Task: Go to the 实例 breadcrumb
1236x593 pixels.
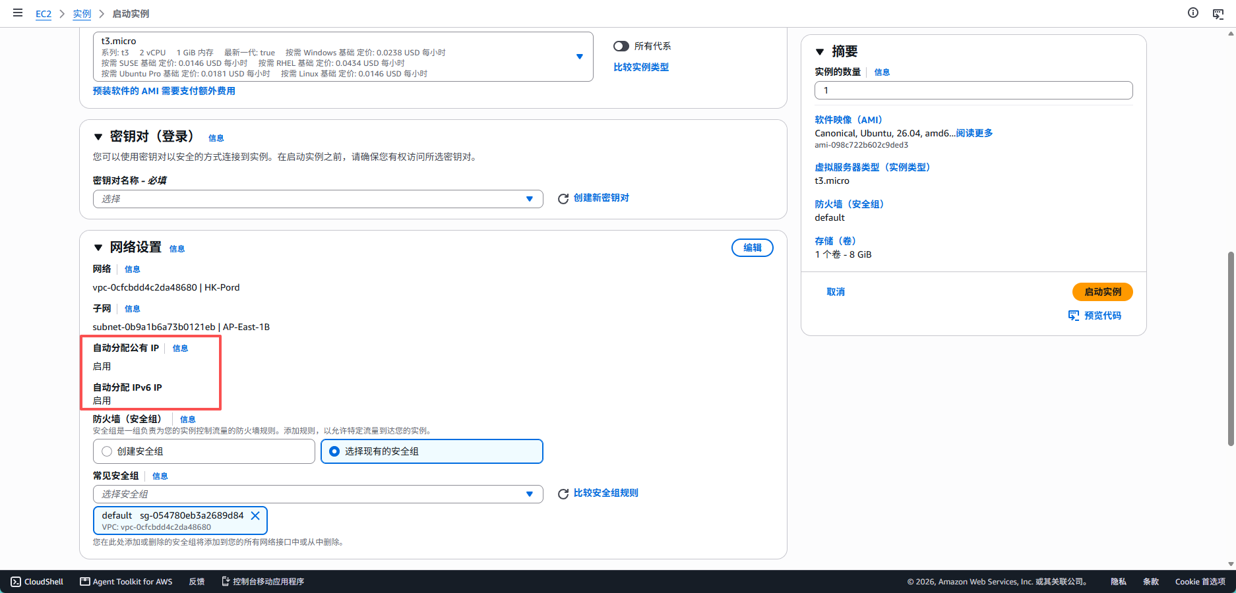Action: coord(82,14)
